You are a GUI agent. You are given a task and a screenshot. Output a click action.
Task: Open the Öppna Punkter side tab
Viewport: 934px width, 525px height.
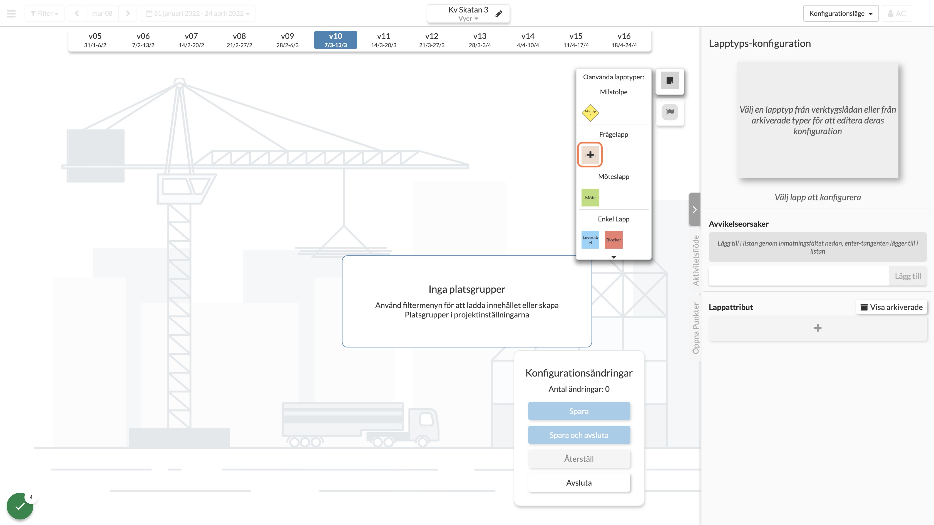(695, 328)
